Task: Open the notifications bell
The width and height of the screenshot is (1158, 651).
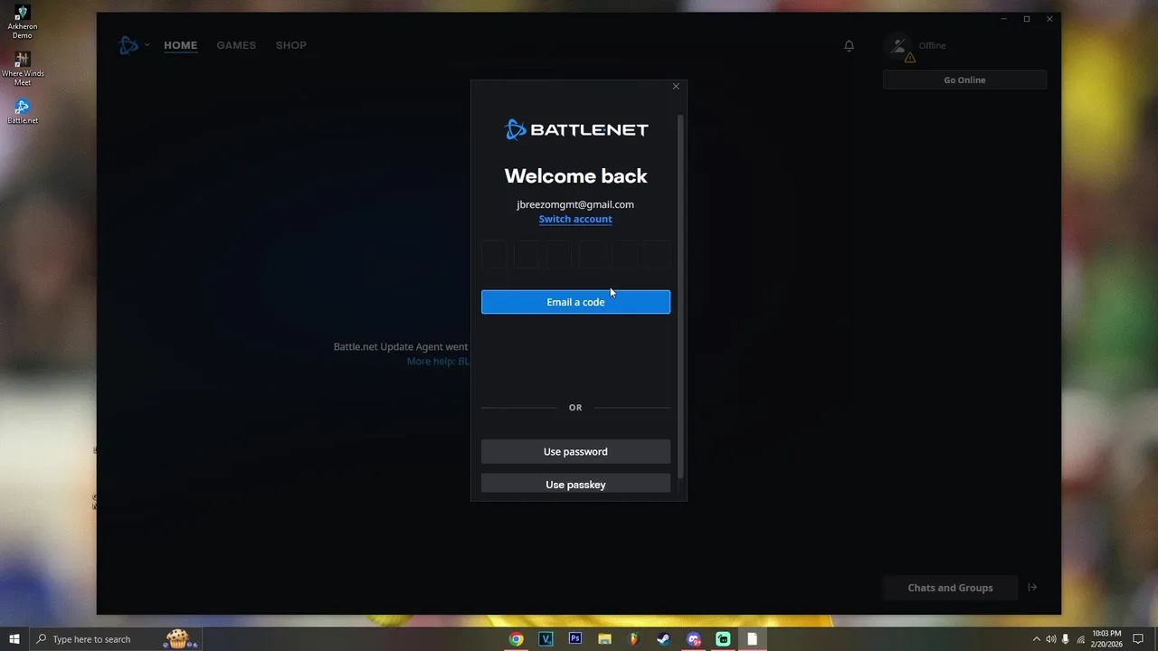Action: pyautogui.click(x=849, y=45)
